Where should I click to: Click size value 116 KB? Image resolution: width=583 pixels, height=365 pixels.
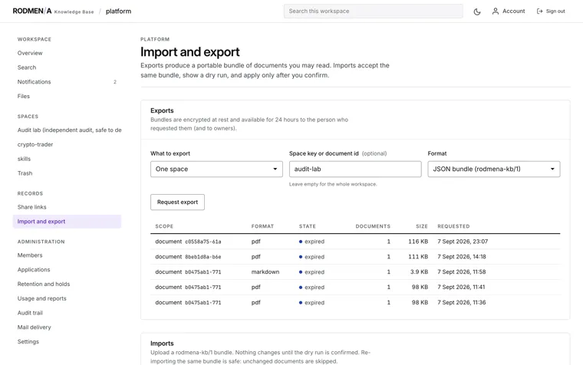418,242
